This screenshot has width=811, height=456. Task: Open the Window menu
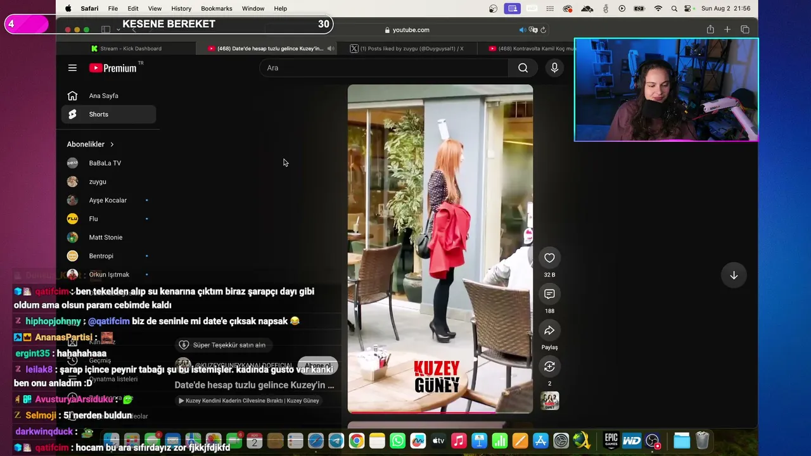pyautogui.click(x=253, y=8)
